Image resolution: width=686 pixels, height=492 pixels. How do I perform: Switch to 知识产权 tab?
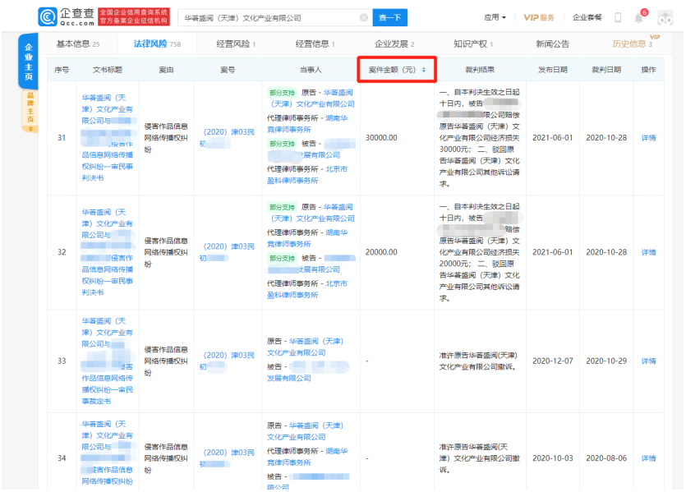(473, 44)
